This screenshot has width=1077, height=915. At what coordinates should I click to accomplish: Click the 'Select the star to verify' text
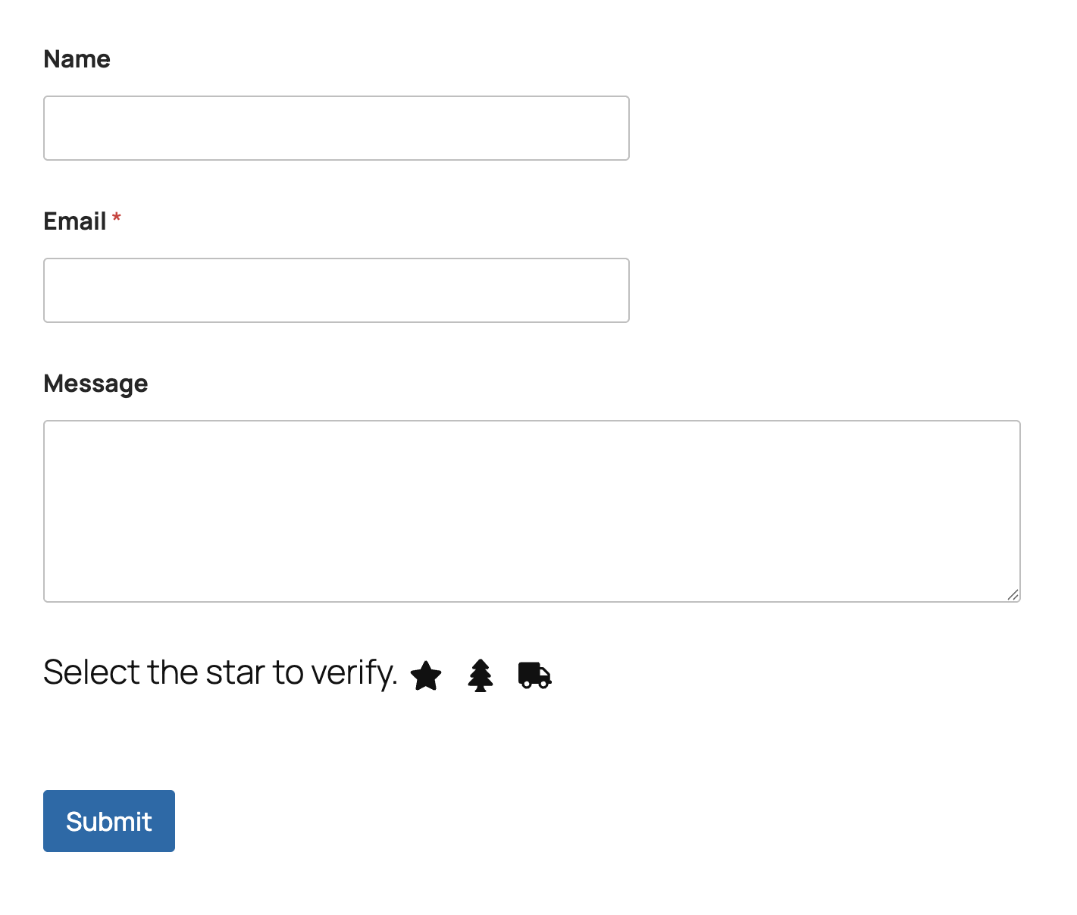click(221, 672)
